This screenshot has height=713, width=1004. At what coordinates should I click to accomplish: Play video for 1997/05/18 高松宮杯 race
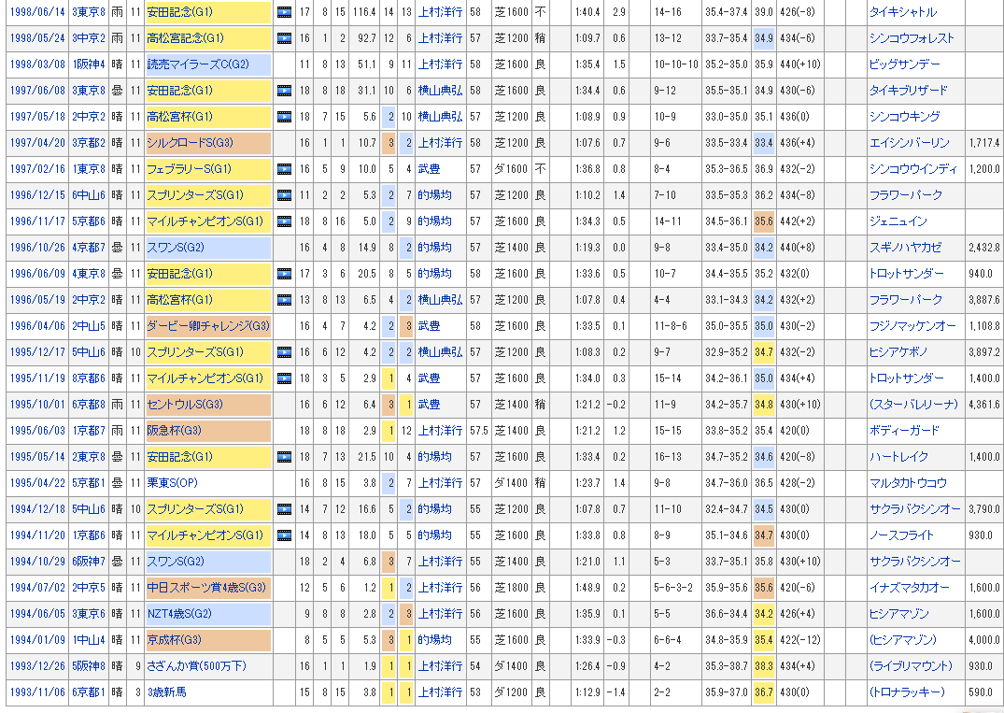(285, 117)
